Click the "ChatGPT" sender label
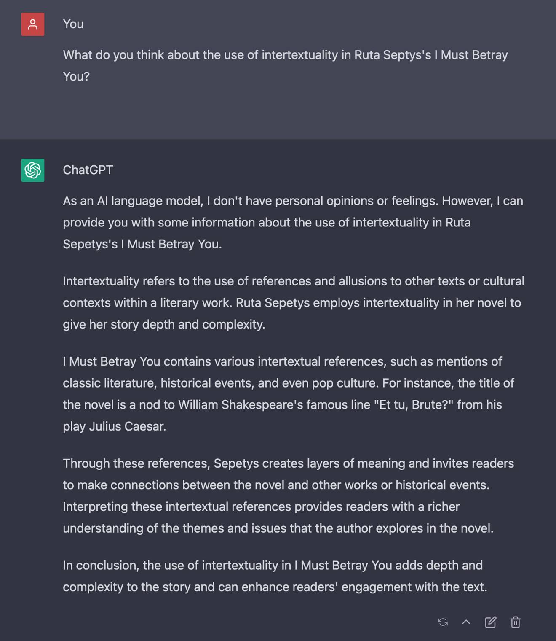This screenshot has width=556, height=641. tap(88, 170)
